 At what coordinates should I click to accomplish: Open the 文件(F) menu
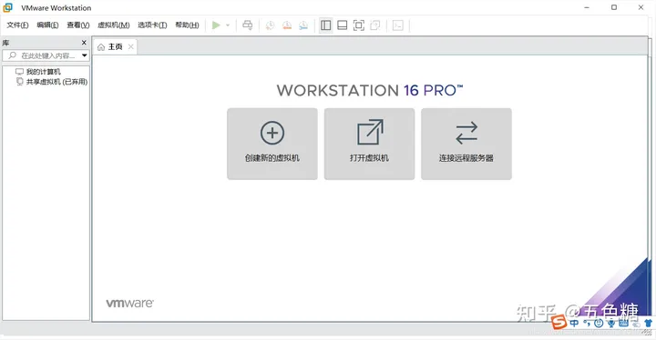point(17,25)
